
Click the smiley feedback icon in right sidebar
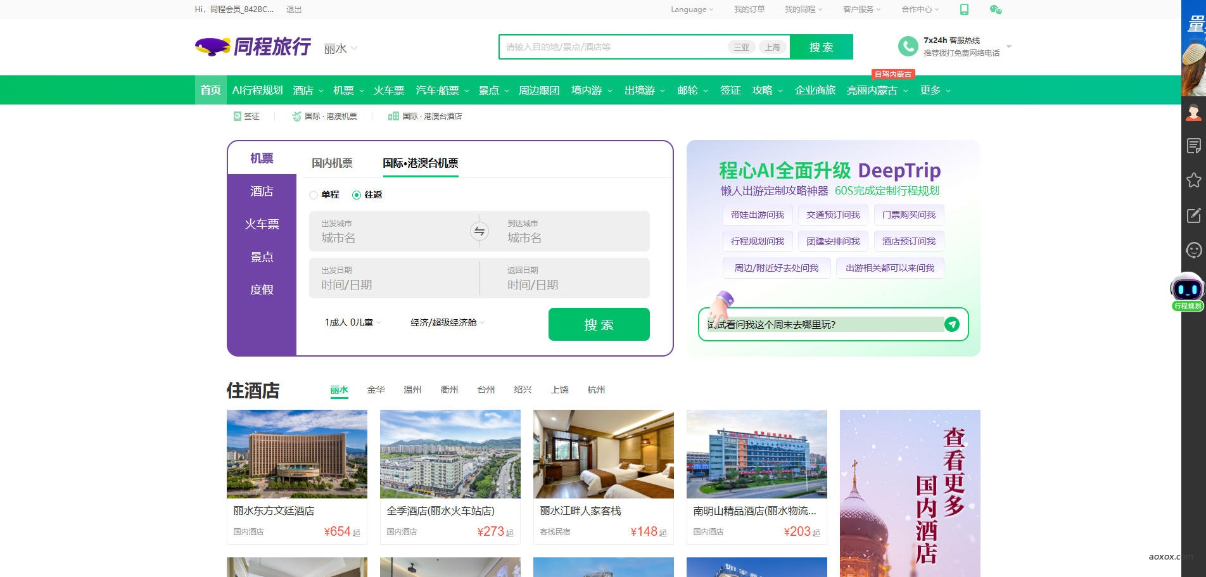pyautogui.click(x=1195, y=250)
